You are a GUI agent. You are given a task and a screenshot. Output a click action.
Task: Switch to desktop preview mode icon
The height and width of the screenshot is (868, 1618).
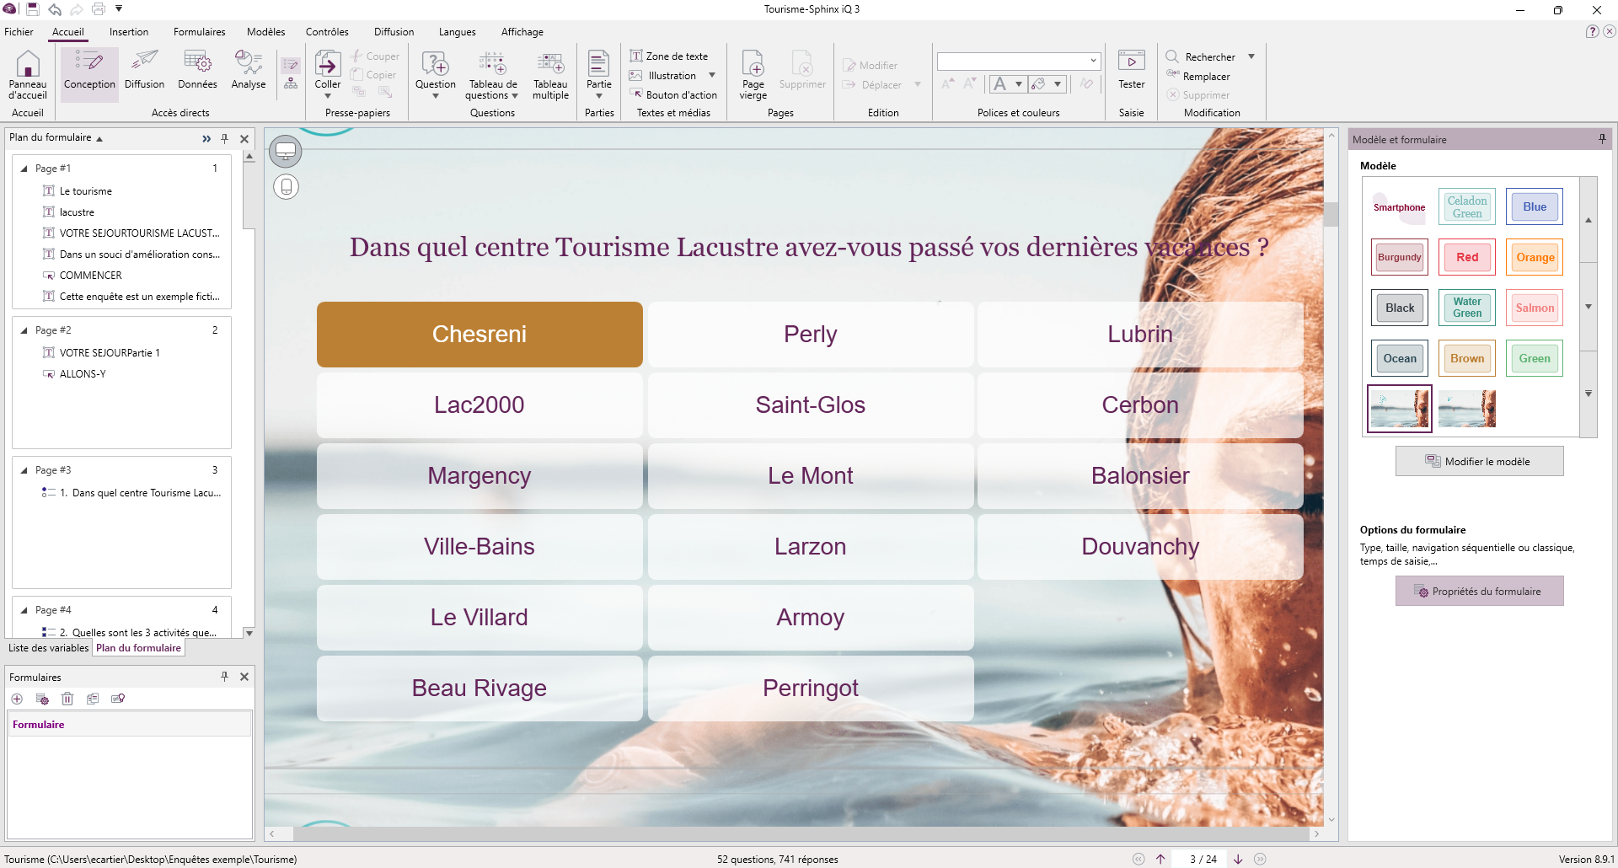[x=287, y=151]
